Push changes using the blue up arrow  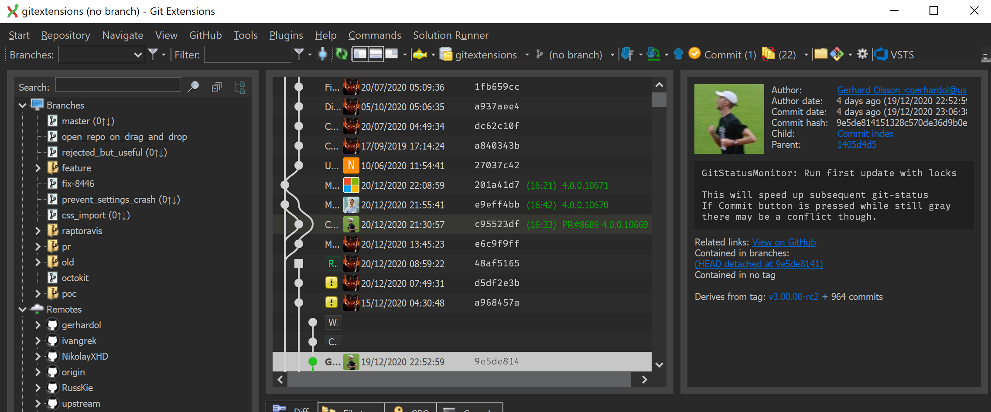click(679, 54)
